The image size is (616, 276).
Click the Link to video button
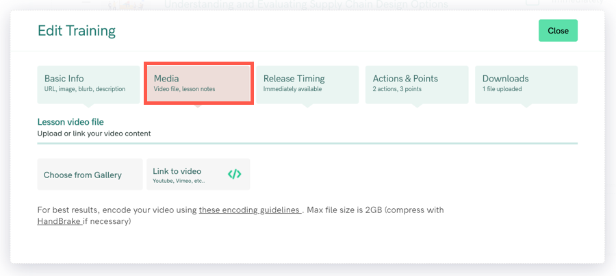pos(198,175)
